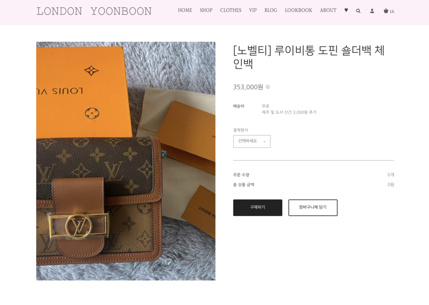The image size is (429, 305).
Task: Open the wishlist heart icon
Action: tap(346, 10)
